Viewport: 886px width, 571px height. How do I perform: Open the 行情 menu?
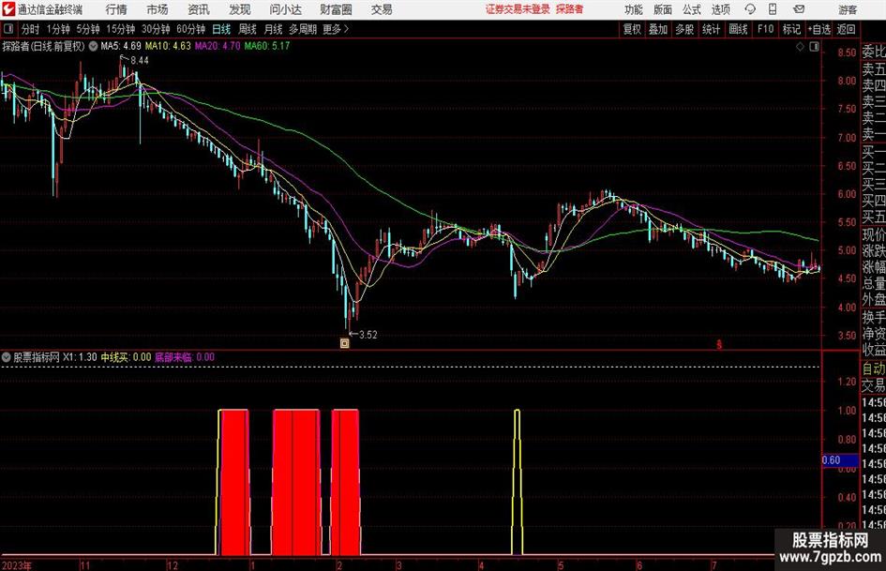click(116, 9)
